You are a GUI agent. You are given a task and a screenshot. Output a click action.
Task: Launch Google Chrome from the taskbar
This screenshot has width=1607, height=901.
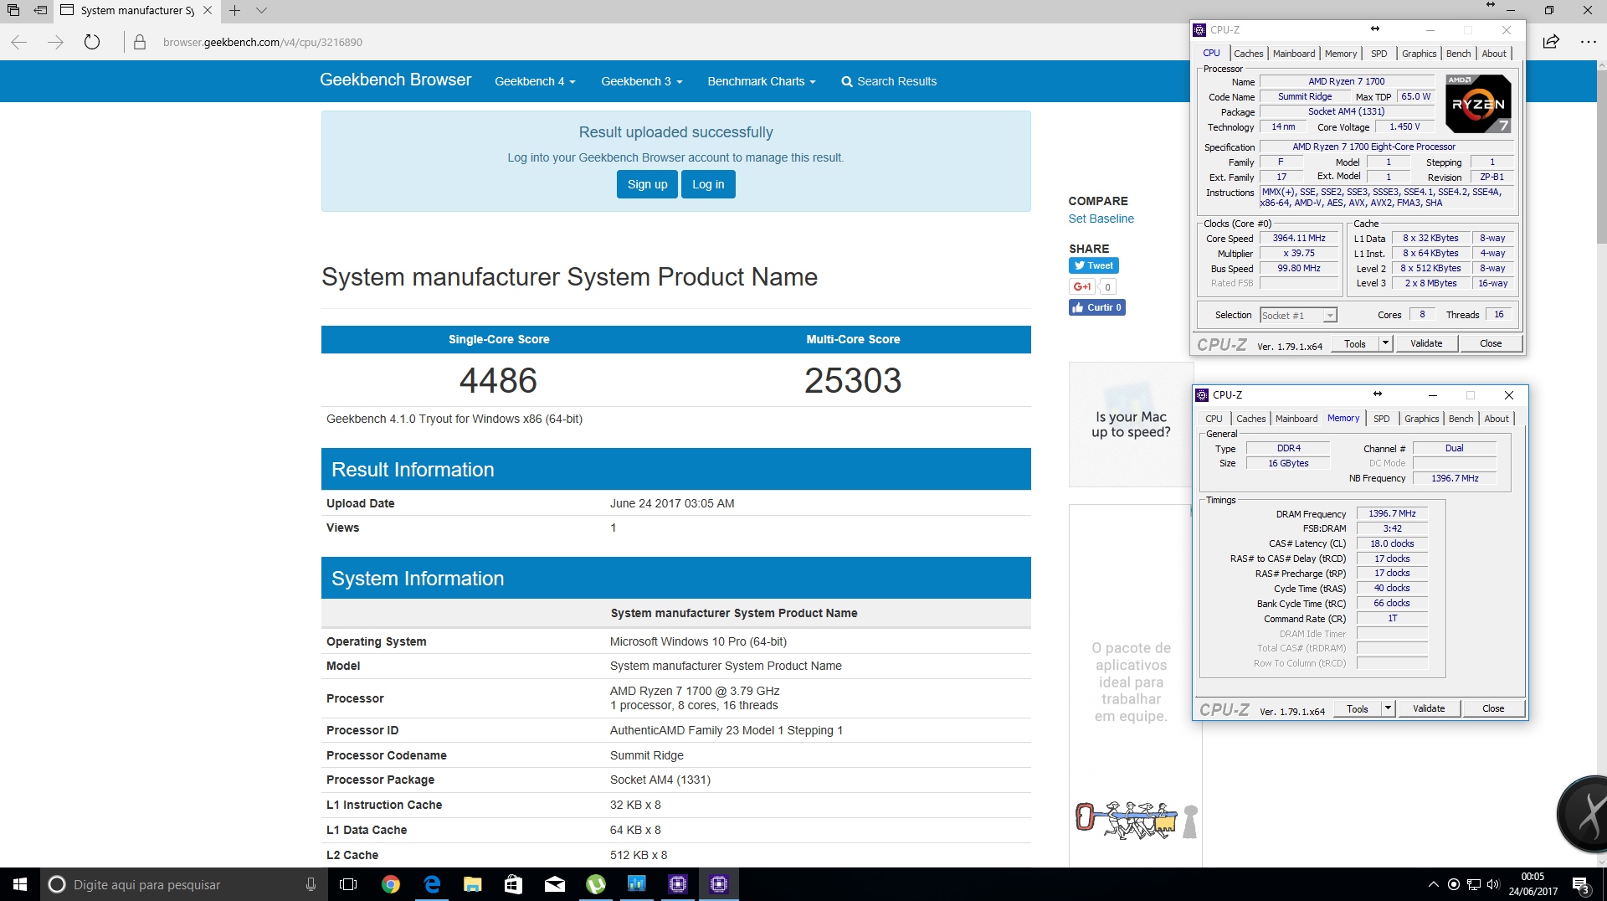(x=390, y=884)
